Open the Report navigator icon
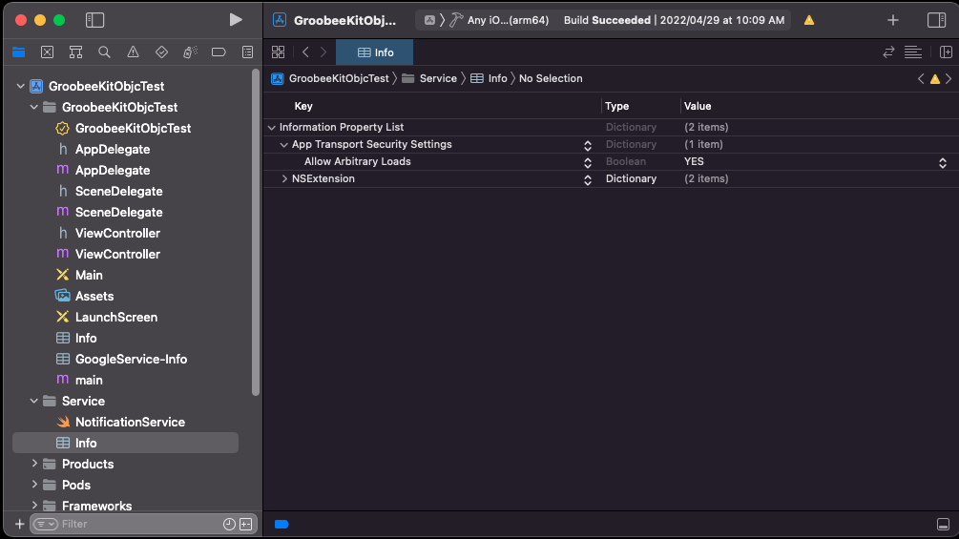The height and width of the screenshot is (539, 959). (247, 52)
